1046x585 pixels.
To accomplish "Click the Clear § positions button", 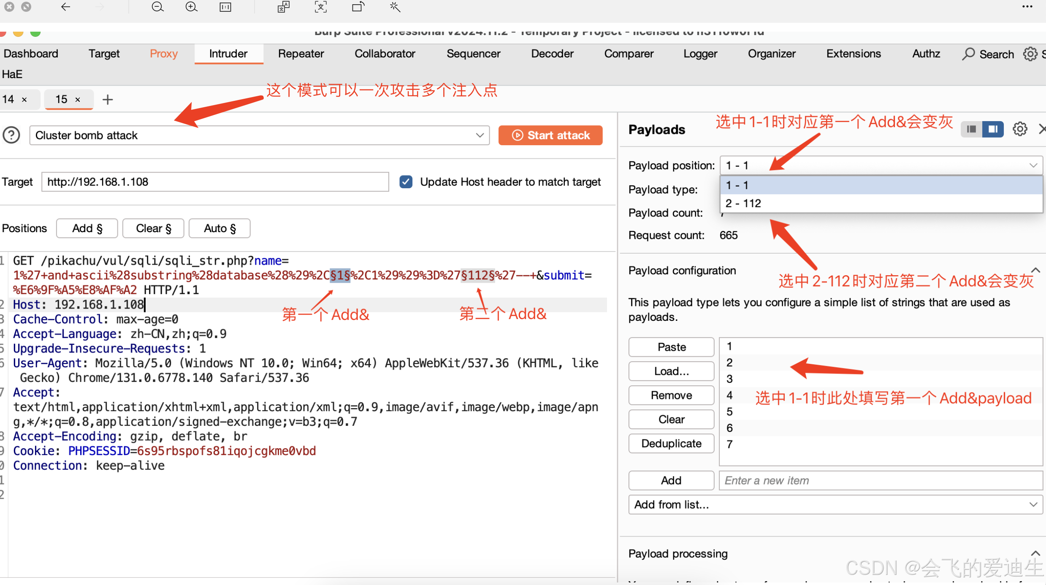I will point(153,228).
